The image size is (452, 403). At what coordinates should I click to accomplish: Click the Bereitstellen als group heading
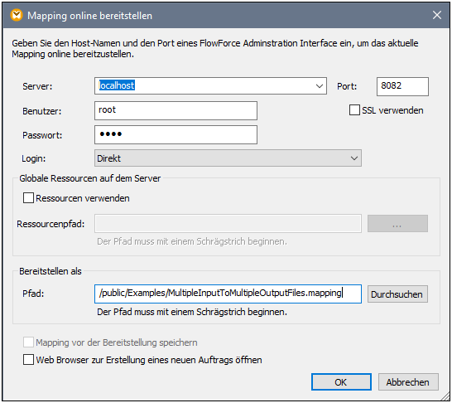tap(50, 271)
